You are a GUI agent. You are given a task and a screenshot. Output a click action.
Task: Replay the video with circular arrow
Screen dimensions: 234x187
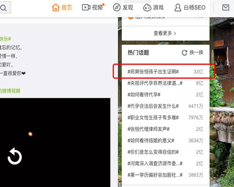click(15, 156)
